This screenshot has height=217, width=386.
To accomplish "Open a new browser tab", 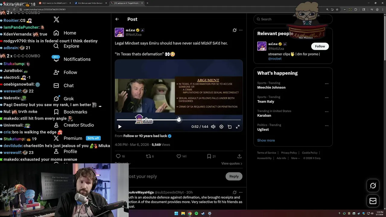I will (147, 3).
